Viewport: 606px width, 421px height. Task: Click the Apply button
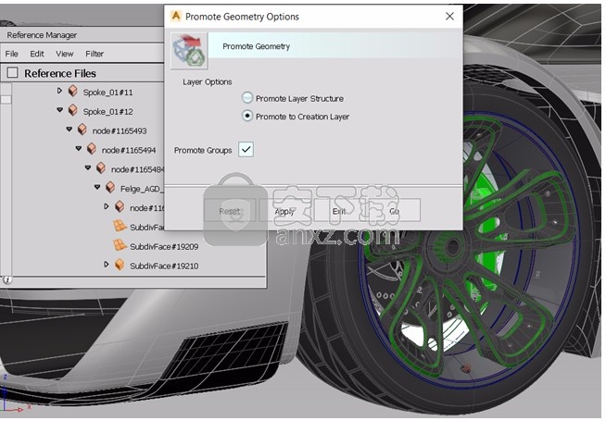pos(284,211)
